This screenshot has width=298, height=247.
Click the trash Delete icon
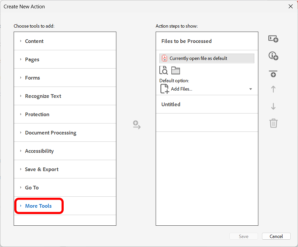(273, 123)
